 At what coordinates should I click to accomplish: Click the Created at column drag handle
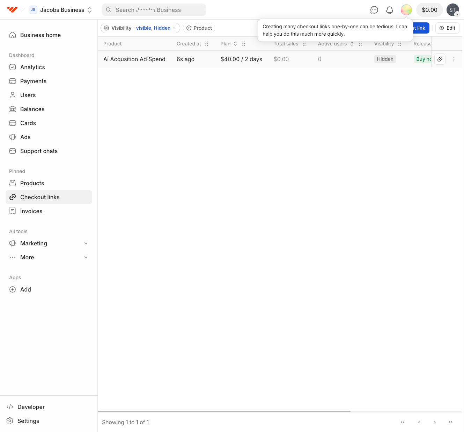207,44
